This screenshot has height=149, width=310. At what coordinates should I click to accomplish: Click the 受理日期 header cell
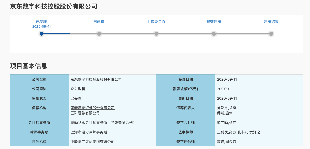click(x=186, y=79)
